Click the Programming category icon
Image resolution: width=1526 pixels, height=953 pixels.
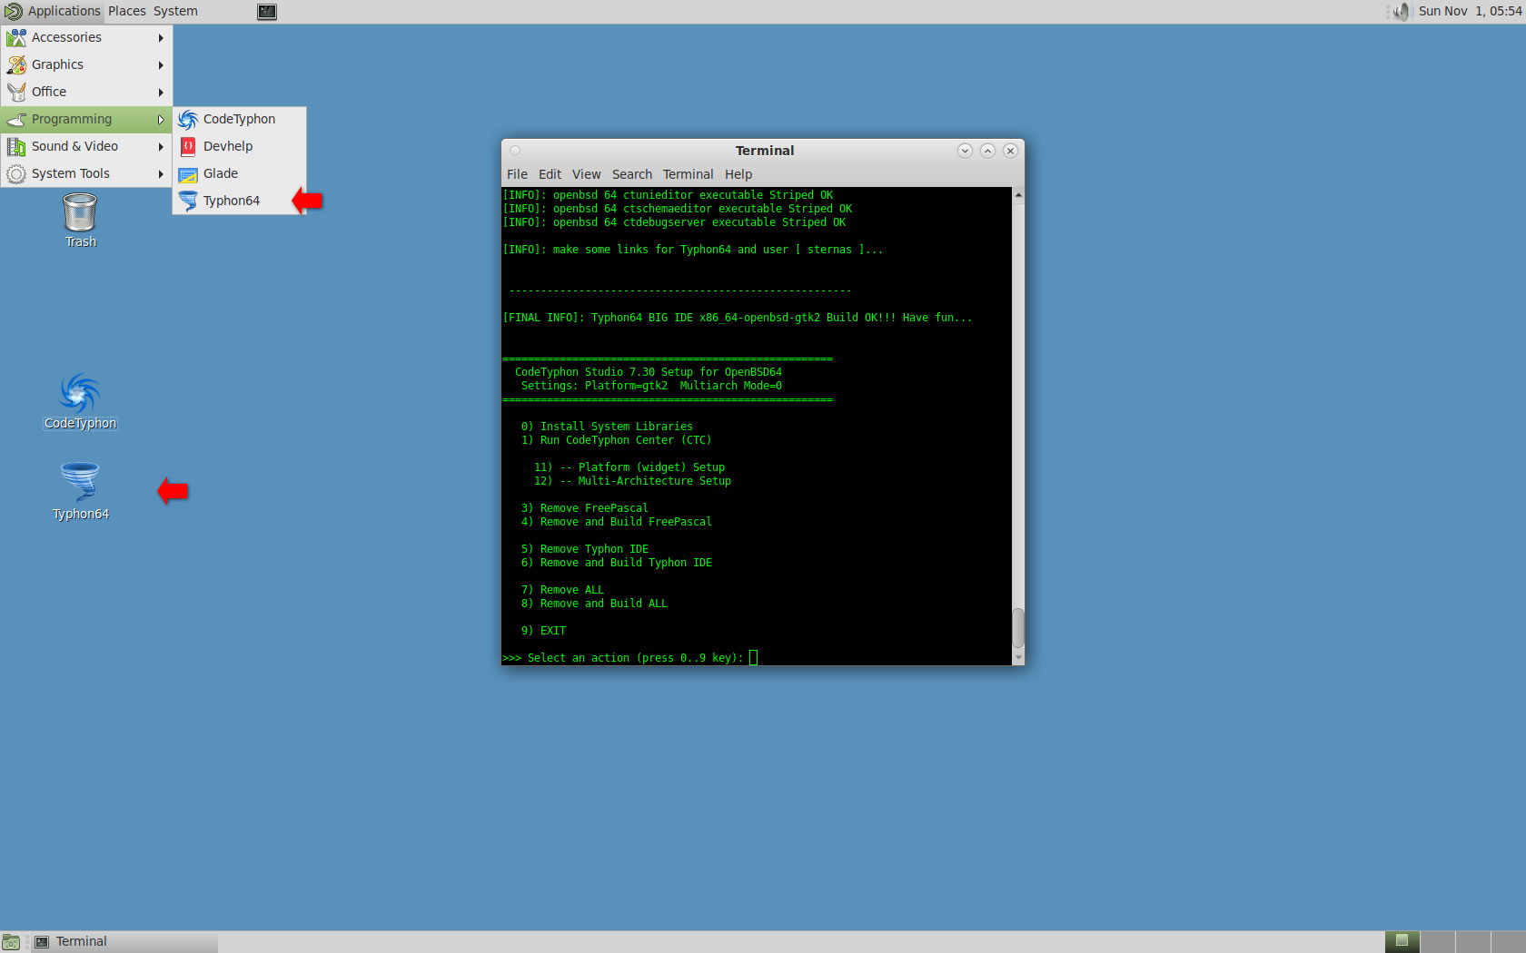pyautogui.click(x=16, y=119)
